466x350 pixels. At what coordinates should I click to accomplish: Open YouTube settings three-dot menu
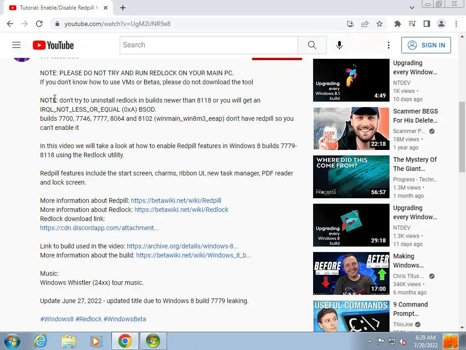[x=388, y=45]
